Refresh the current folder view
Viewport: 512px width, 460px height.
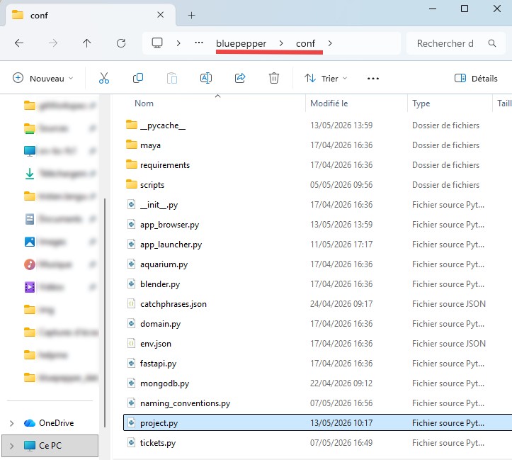pos(121,43)
